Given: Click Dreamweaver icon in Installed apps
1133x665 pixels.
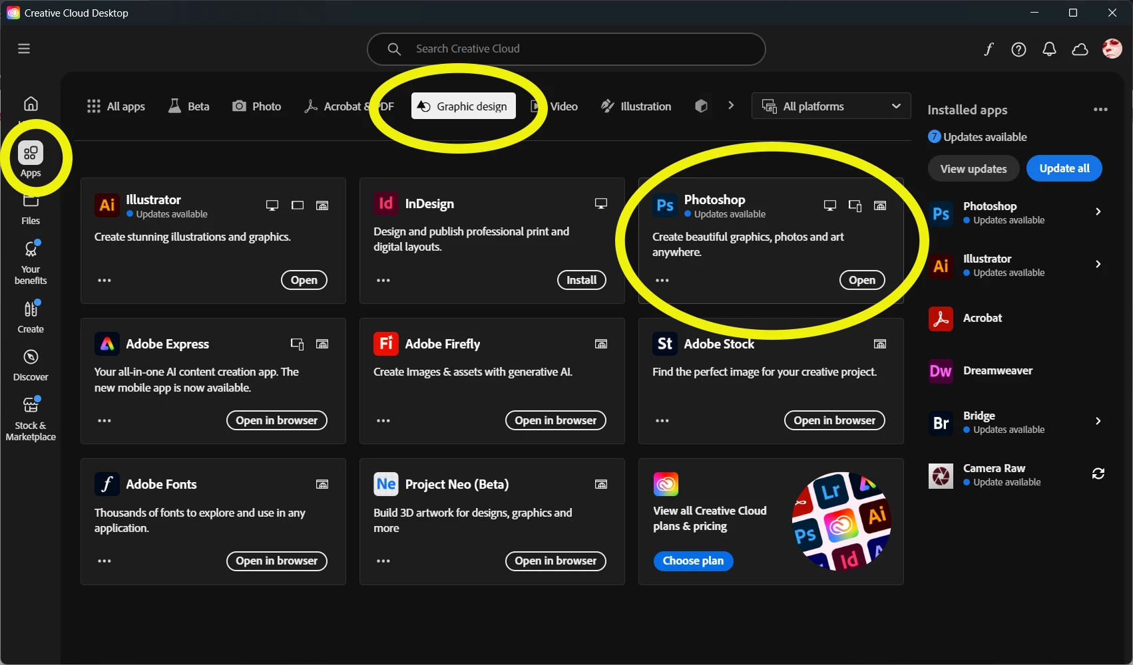Looking at the screenshot, I should click(x=941, y=371).
